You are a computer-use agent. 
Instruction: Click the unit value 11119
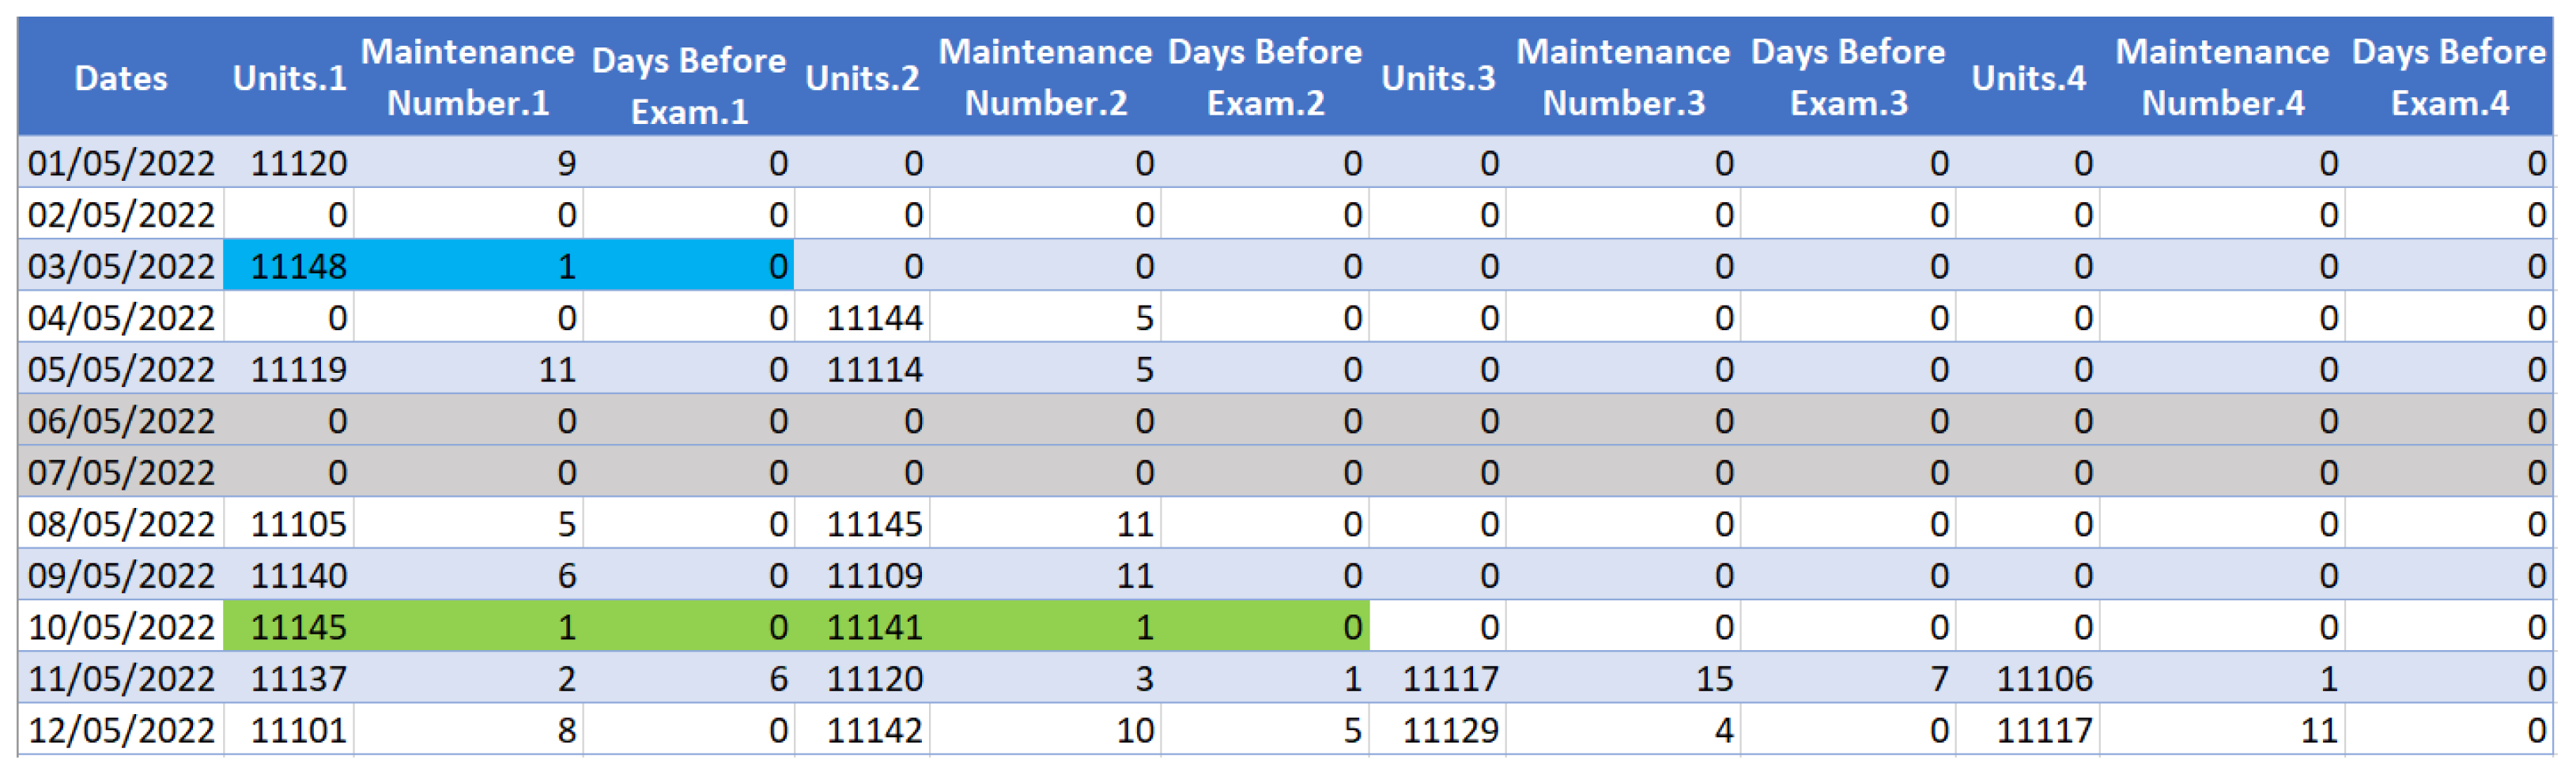pos(298,370)
